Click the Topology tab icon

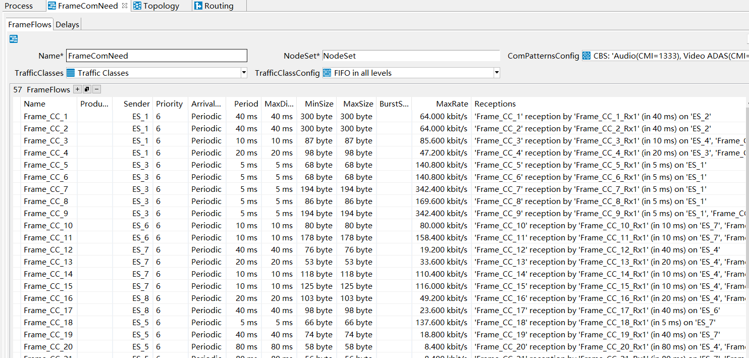[137, 6]
